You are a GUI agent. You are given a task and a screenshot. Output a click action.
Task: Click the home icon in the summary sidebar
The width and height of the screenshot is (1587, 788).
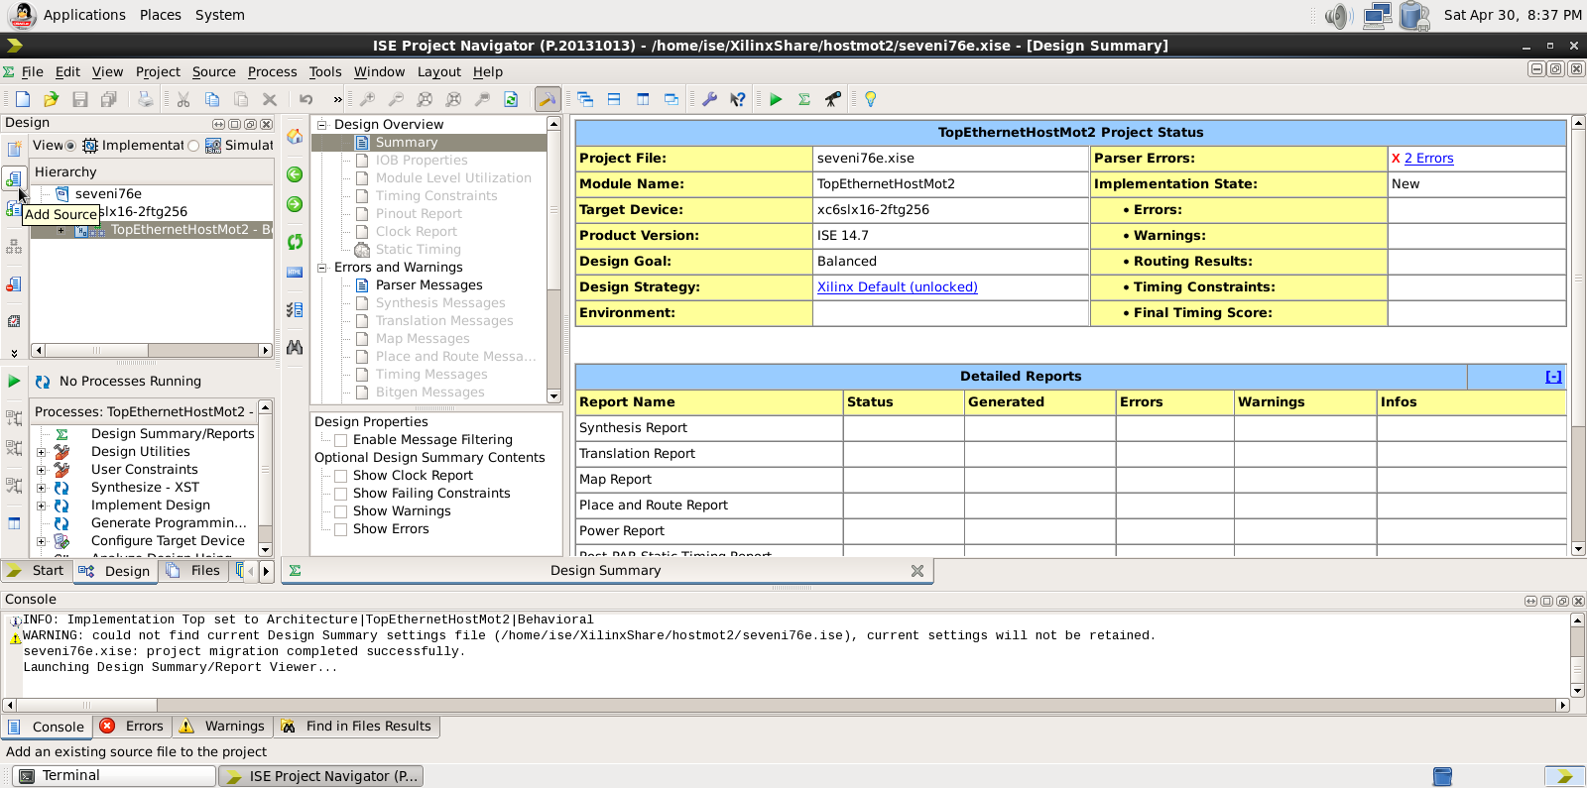point(295,137)
